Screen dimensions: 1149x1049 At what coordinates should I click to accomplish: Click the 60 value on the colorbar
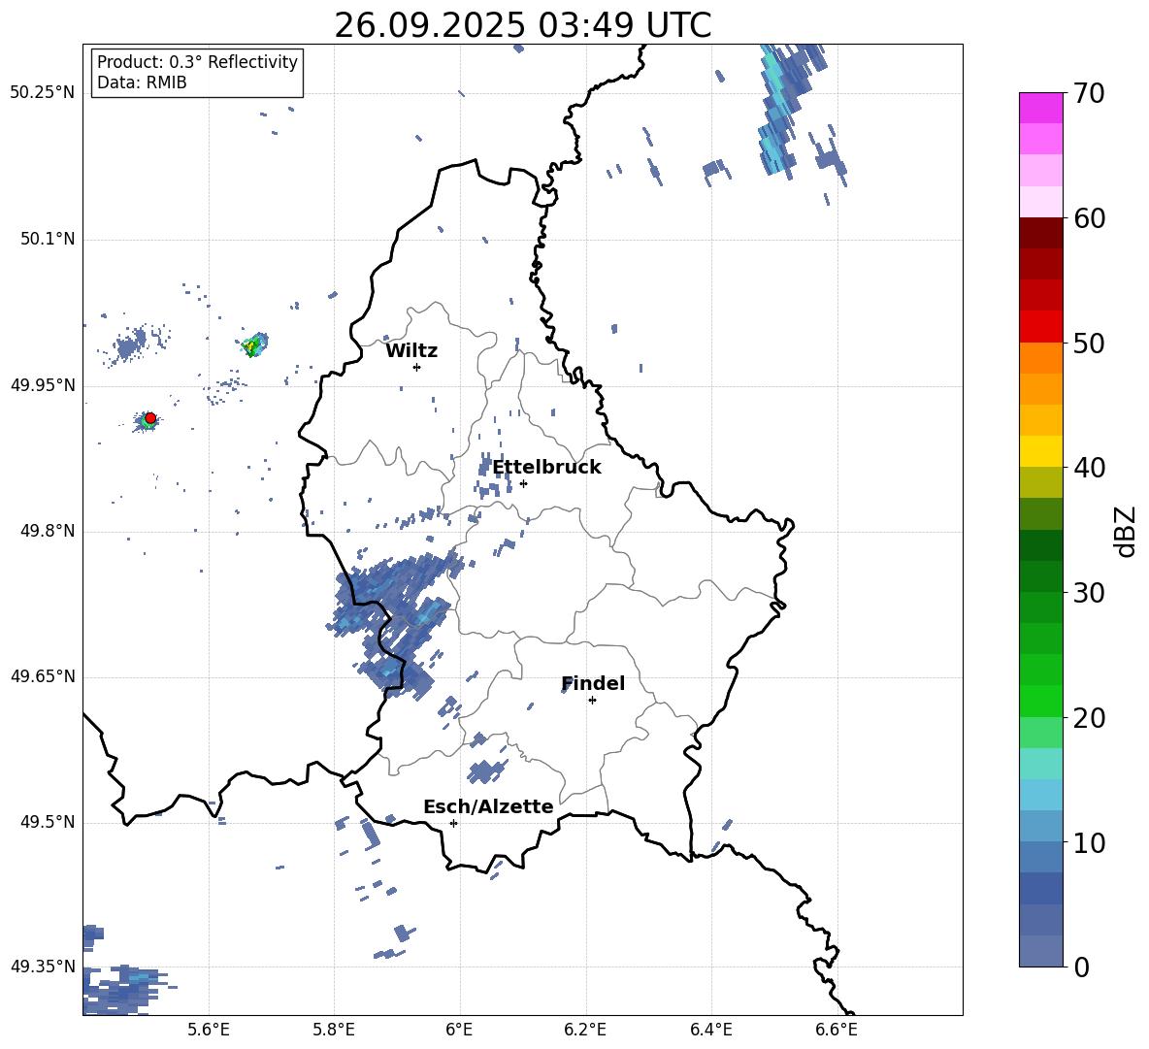1088,218
